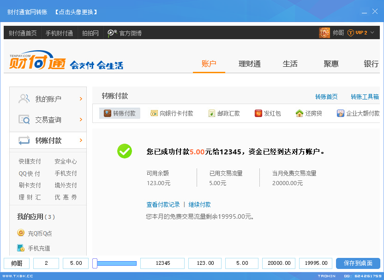Image resolution: width=384 pixels, height=280 pixels.
Task: Switch to the 聚惠 tab
Action: pyautogui.click(x=331, y=64)
